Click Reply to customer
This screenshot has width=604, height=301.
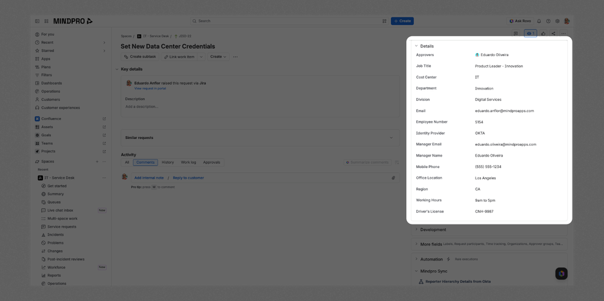pos(188,178)
